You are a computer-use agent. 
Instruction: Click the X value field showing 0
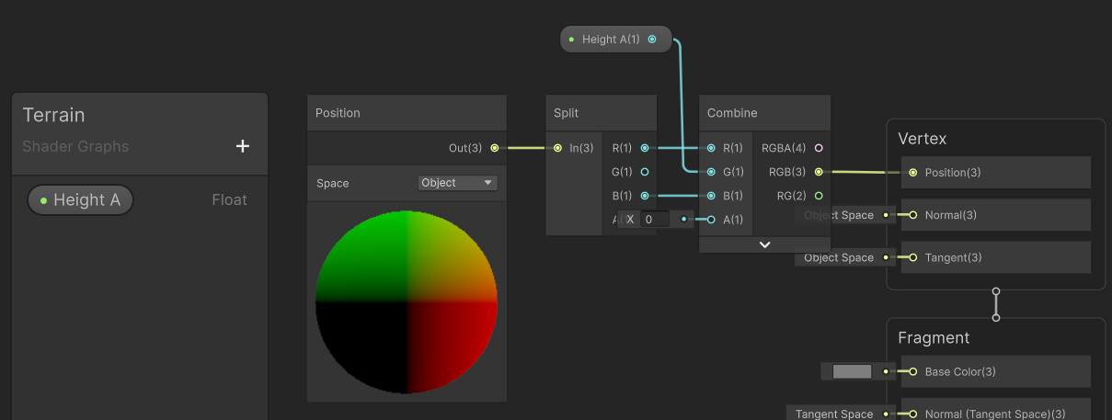[x=655, y=220]
